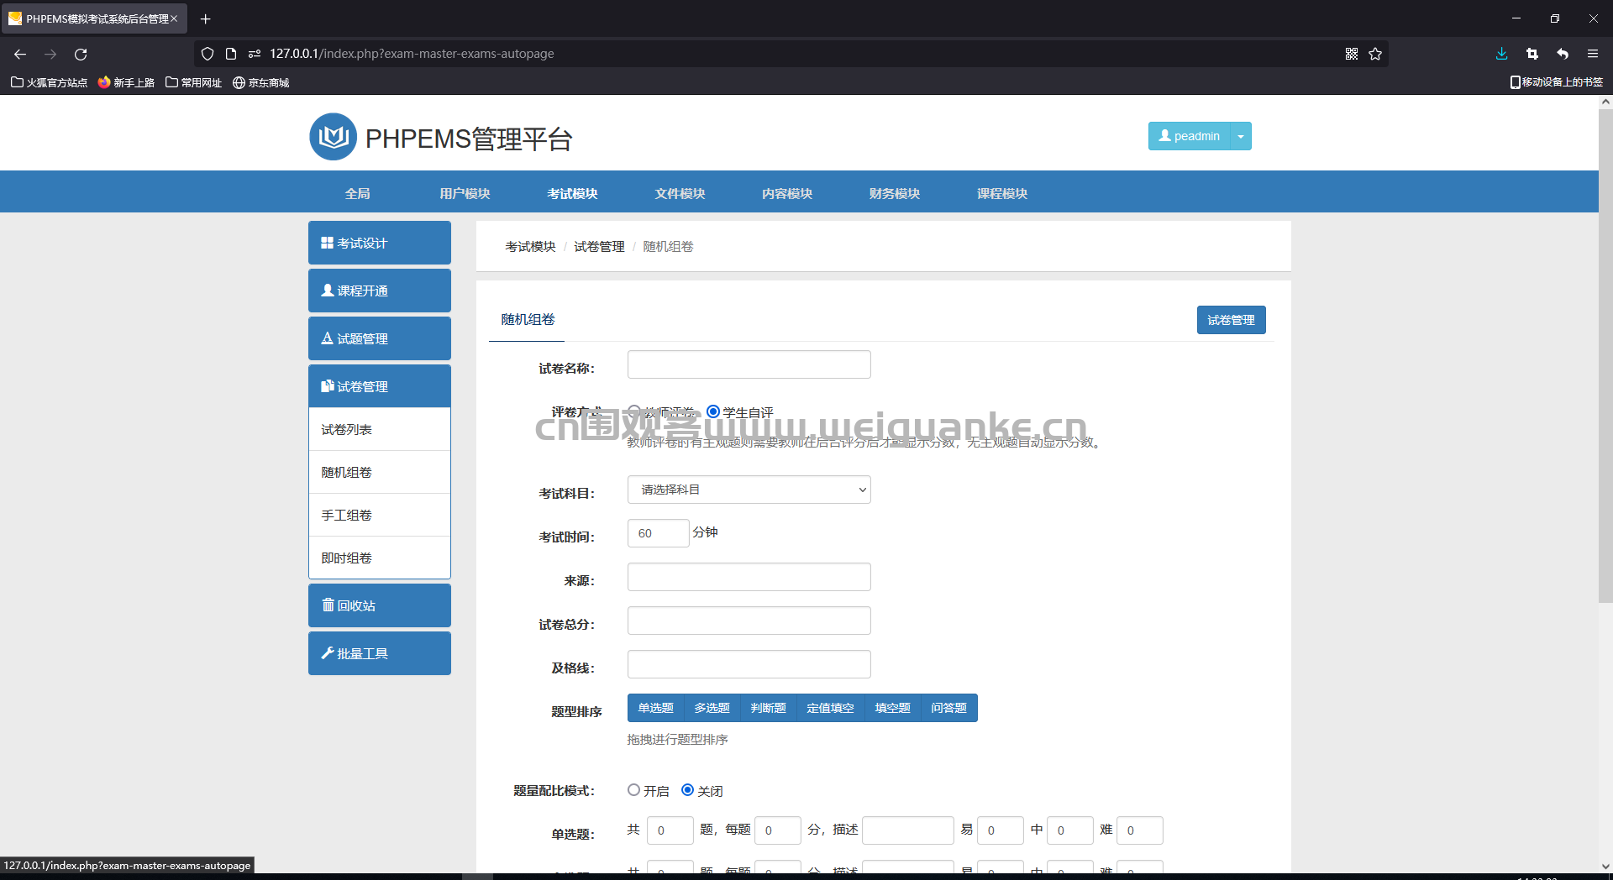Image resolution: width=1613 pixels, height=880 pixels.
Task: Open 回收站 trash section
Action: (380, 605)
